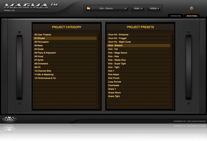207x141 pixels.
Task: Open the Kick - Electro preset dropdown
Action: 107,8
